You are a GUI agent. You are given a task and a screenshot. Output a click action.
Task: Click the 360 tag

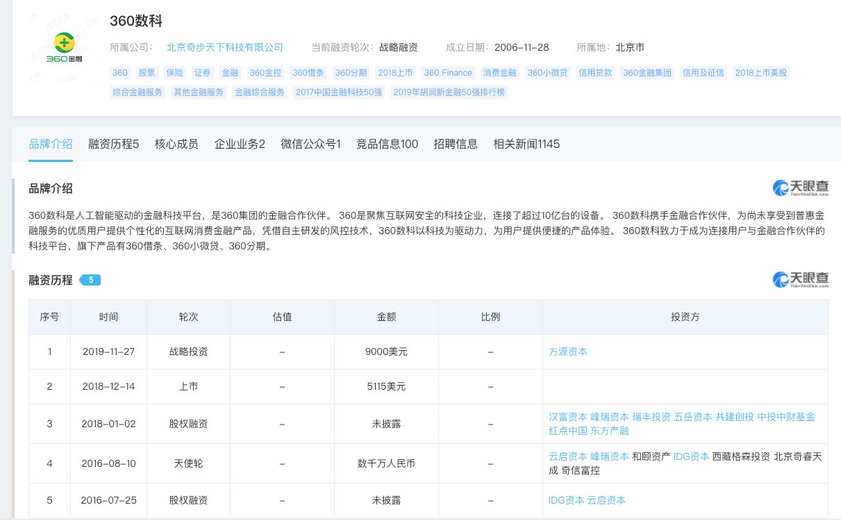[120, 72]
